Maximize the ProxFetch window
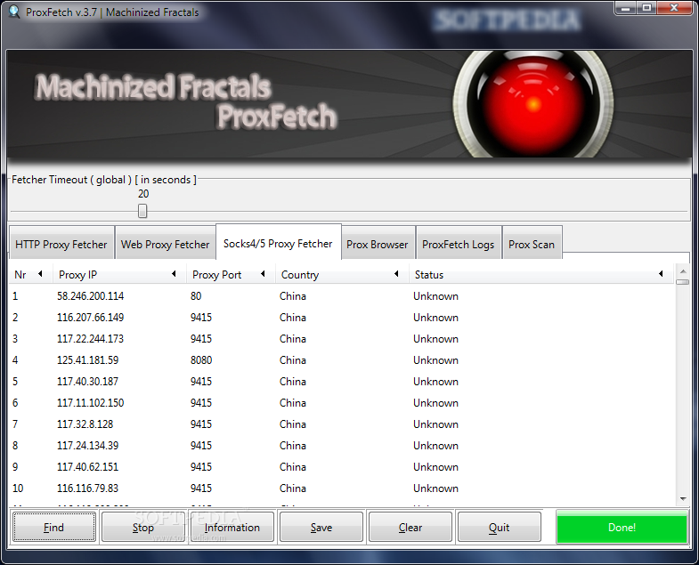The height and width of the screenshot is (565, 699). (x=646, y=8)
